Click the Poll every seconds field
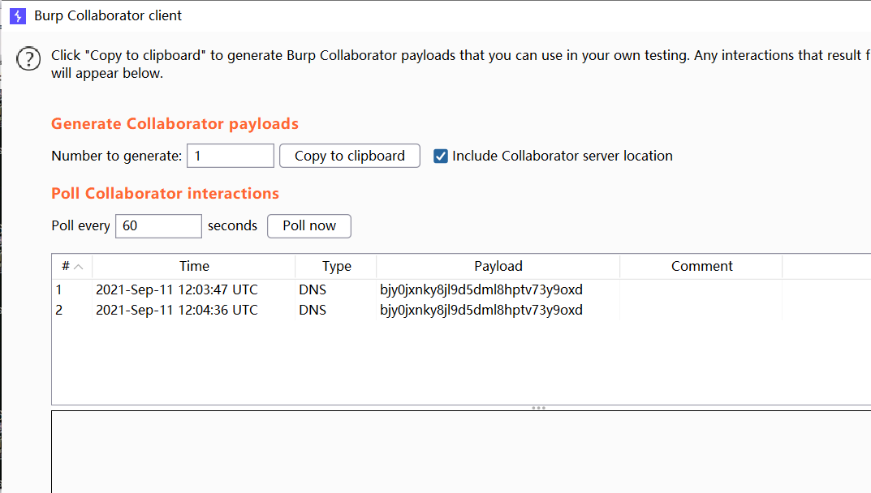This screenshot has height=493, width=871. (x=158, y=225)
